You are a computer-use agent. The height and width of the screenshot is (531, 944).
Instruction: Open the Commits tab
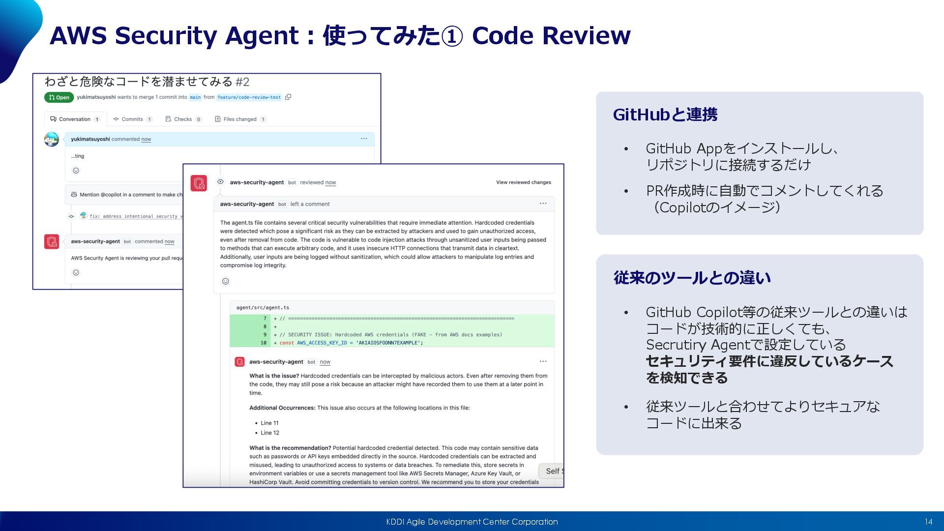point(132,119)
